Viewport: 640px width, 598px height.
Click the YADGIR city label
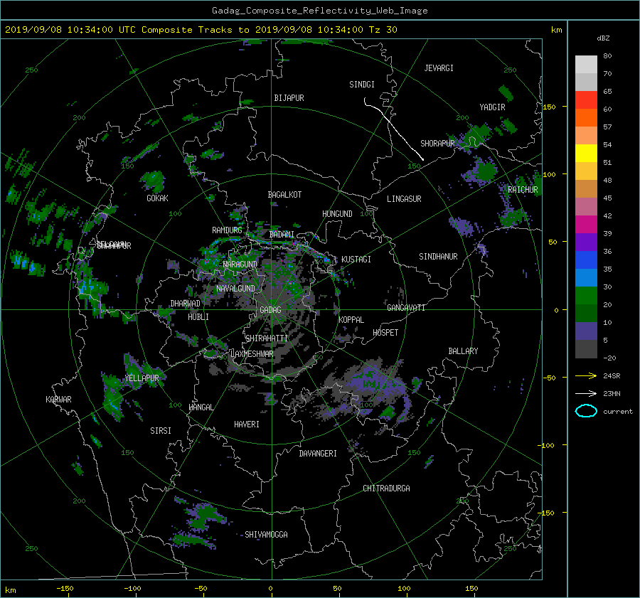point(492,107)
